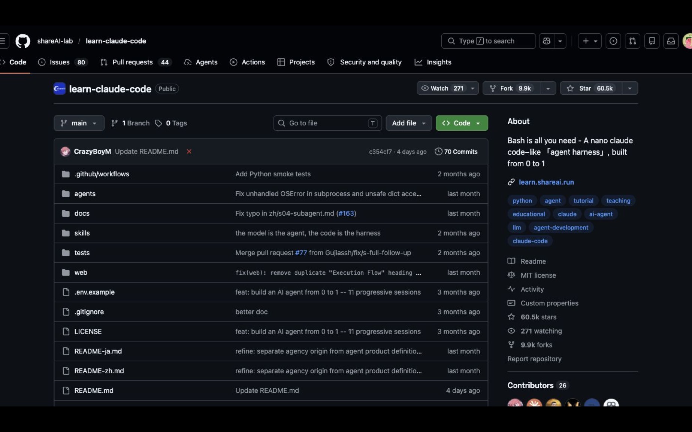Image resolution: width=692 pixels, height=432 pixels.
Task: Click the .gitignore file icon
Action: 66,312
